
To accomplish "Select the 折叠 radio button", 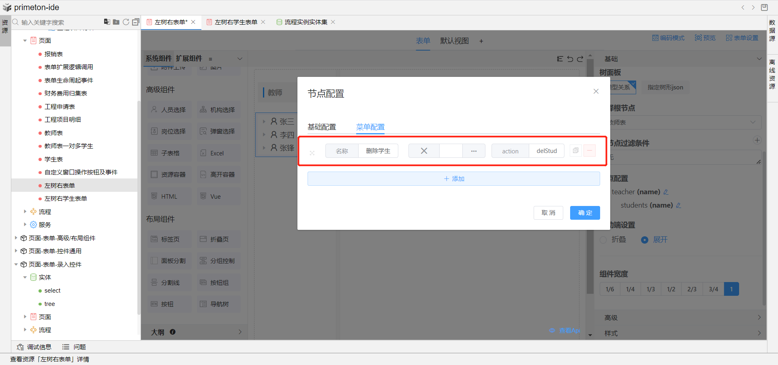I will point(603,240).
